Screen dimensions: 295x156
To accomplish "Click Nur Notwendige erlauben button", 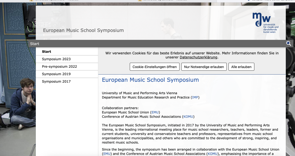I will 204,67.
